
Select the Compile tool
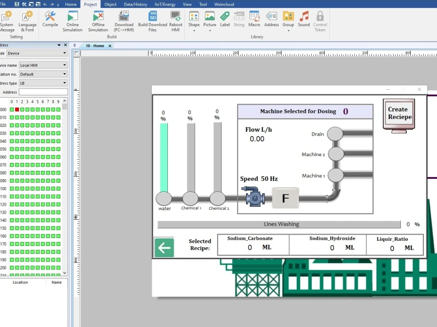pyautogui.click(x=50, y=20)
